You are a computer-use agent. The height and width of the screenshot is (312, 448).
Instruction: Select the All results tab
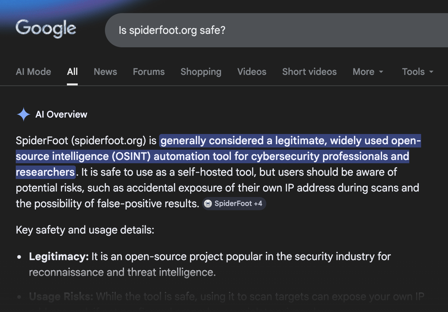[72, 72]
